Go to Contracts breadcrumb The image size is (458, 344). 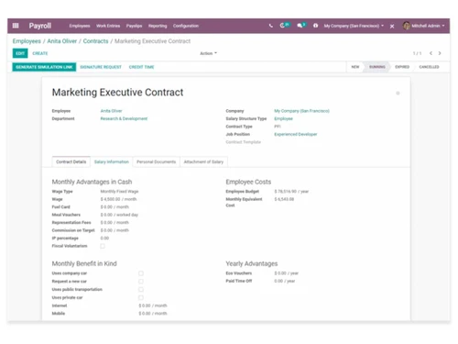point(95,41)
